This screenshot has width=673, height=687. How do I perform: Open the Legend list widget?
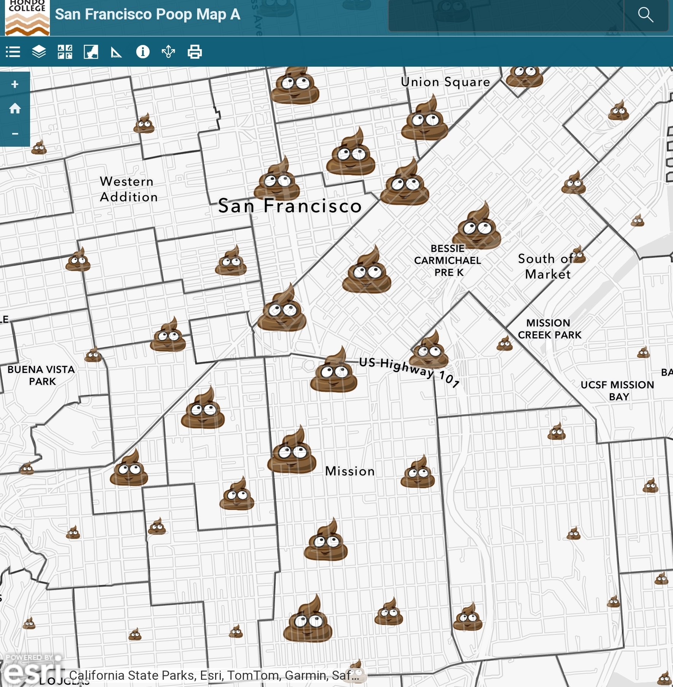(x=13, y=52)
